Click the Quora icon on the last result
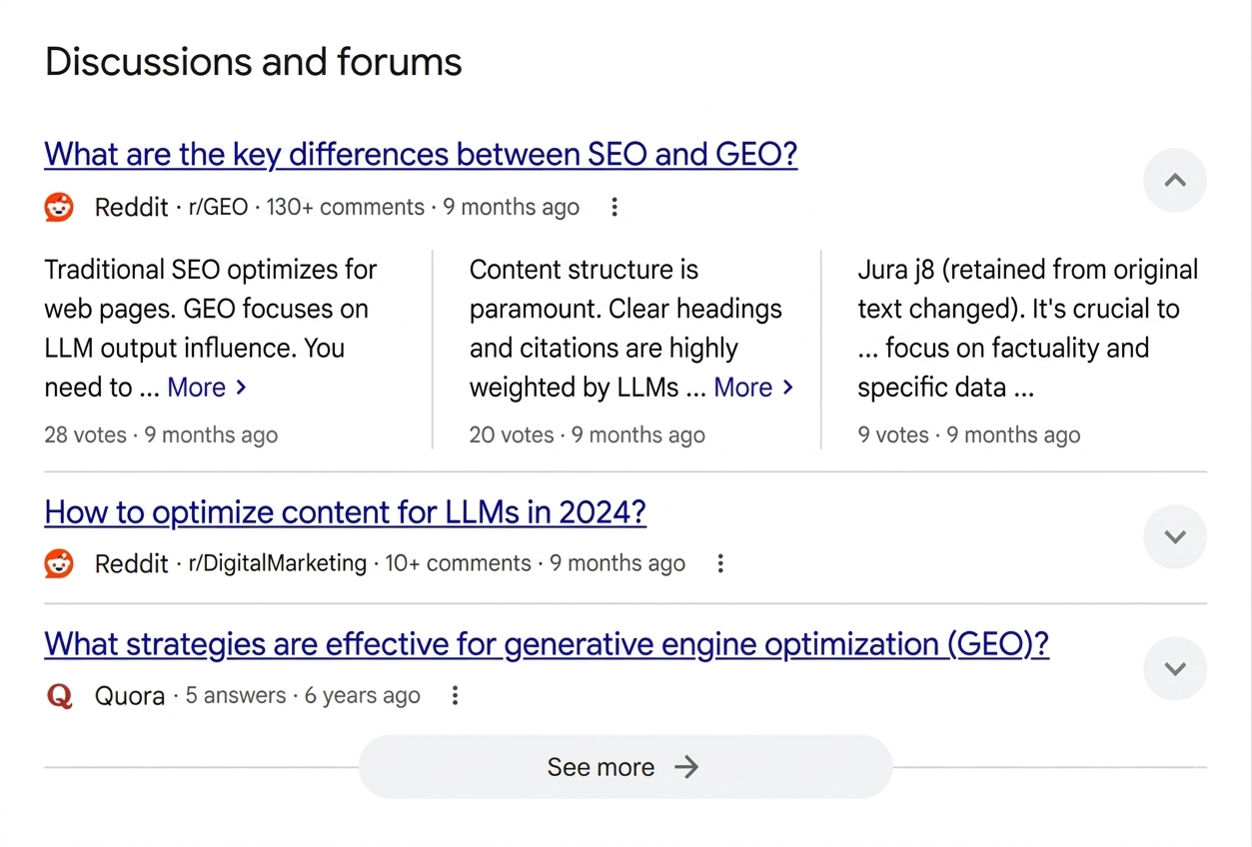The height and width of the screenshot is (847, 1252). [58, 695]
